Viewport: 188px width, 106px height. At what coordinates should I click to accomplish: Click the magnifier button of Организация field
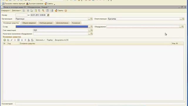pos(91,19)
